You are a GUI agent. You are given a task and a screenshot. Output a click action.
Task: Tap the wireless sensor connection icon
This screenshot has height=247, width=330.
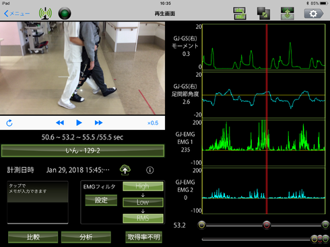click(45, 13)
